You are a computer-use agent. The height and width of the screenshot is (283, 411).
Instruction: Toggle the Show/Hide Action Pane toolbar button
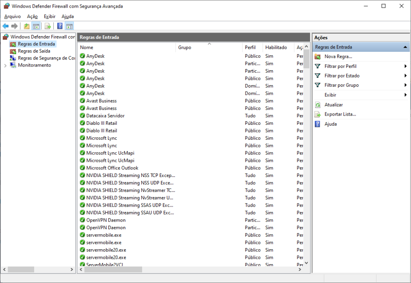click(69, 26)
